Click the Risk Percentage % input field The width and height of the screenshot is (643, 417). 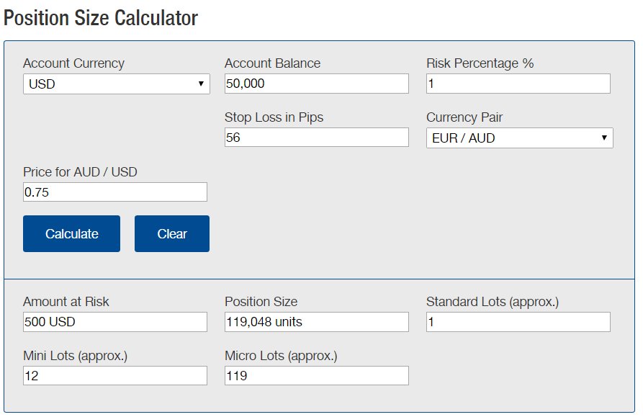coord(518,84)
